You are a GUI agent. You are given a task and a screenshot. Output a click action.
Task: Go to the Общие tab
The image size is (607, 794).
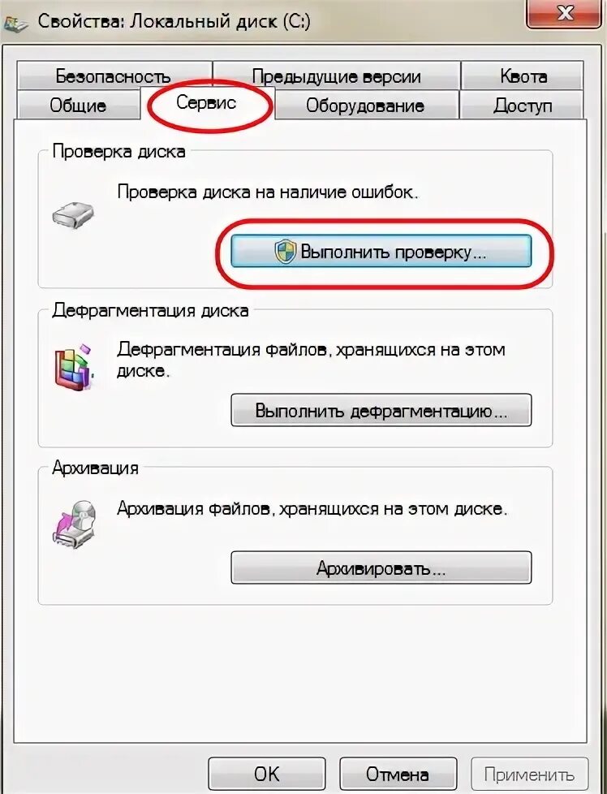(x=78, y=106)
